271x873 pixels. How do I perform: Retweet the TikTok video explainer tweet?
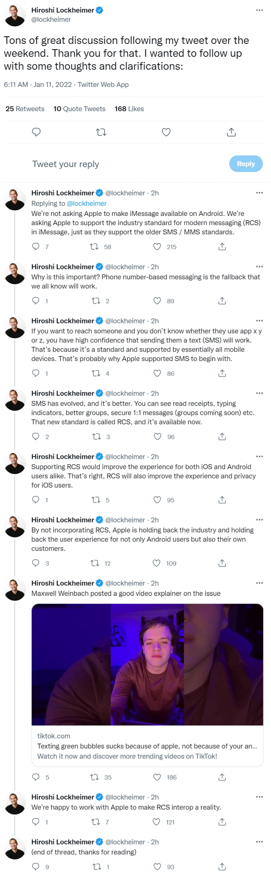point(94,777)
